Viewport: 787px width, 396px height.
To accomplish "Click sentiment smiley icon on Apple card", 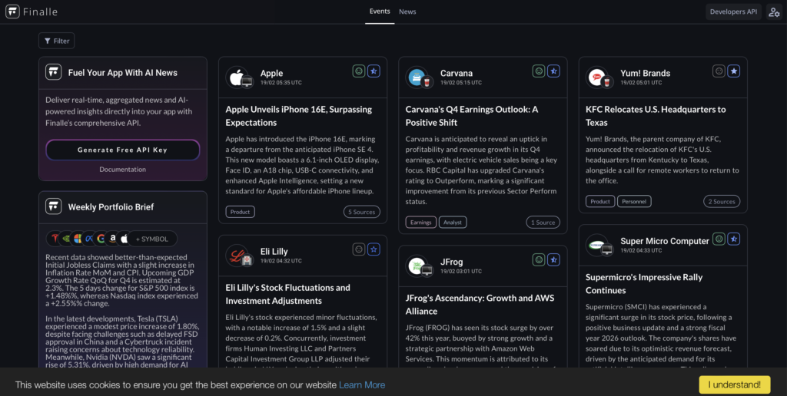I will (359, 71).
